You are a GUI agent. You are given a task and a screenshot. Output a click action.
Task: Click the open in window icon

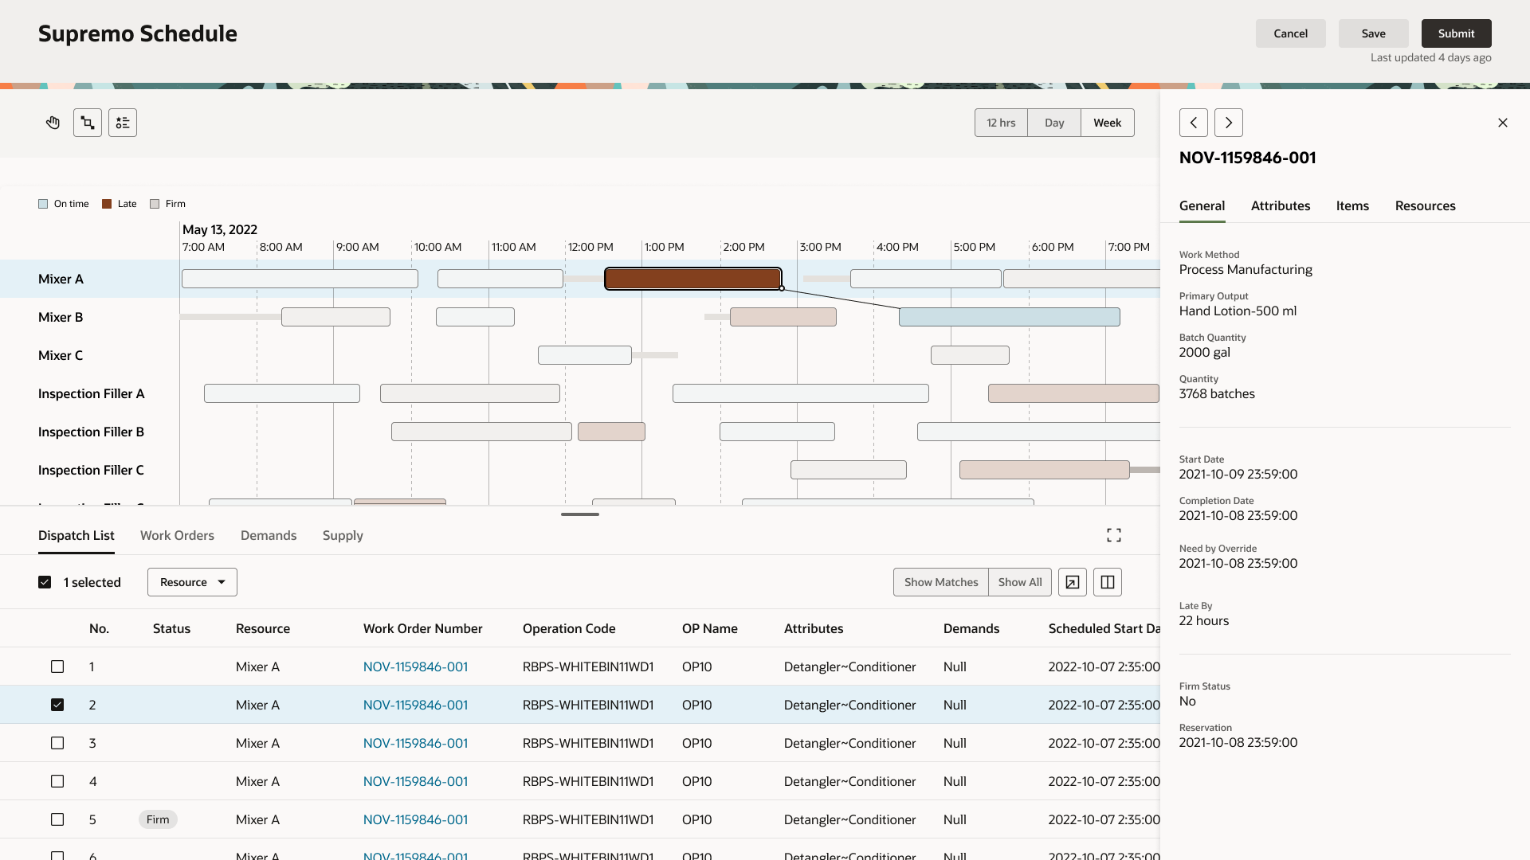tap(1073, 582)
